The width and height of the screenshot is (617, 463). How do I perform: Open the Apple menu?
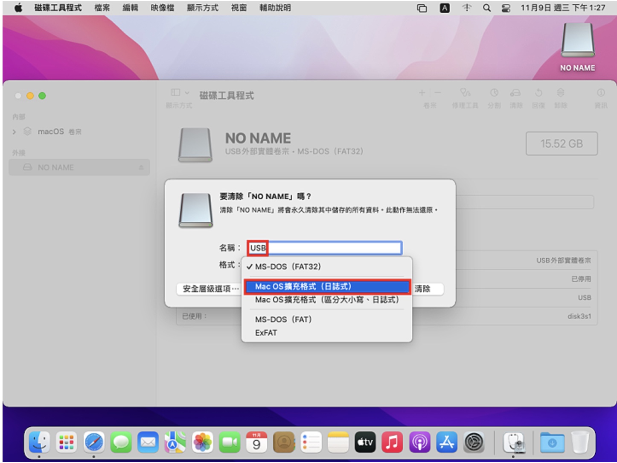coord(18,8)
